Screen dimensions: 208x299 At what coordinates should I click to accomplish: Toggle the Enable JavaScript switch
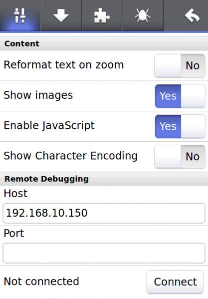pyautogui.click(x=180, y=126)
